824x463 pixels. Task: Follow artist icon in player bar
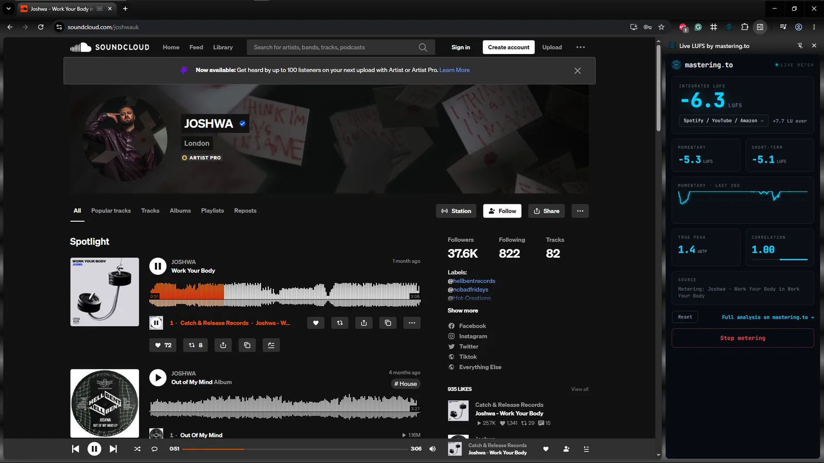point(566,449)
